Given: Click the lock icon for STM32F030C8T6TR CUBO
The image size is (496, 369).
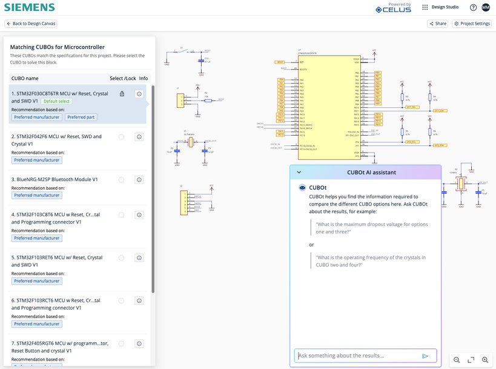Looking at the screenshot, I should tap(122, 94).
